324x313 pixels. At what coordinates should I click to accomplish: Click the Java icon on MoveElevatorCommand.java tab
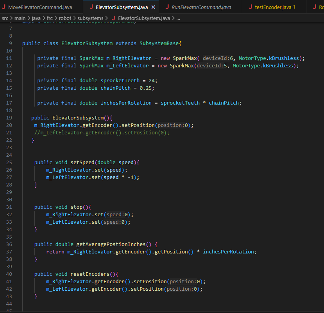(4, 7)
